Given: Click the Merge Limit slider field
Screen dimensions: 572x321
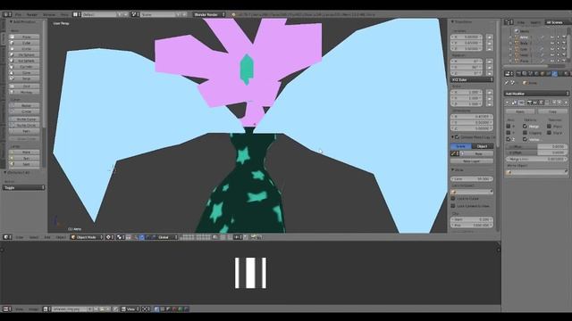Looking at the screenshot, I should pyautogui.click(x=536, y=160).
